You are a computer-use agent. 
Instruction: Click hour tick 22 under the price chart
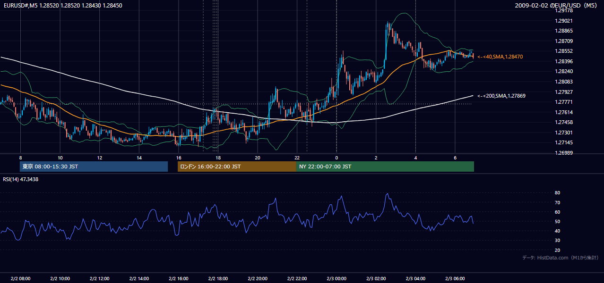coord(297,158)
